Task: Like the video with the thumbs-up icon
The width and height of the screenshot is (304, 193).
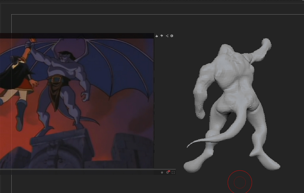Action: click(157, 36)
